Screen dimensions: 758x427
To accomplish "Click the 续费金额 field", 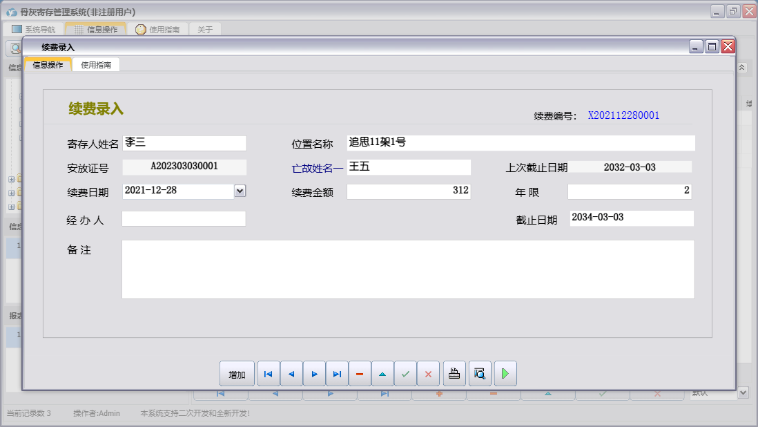I will coord(409,191).
